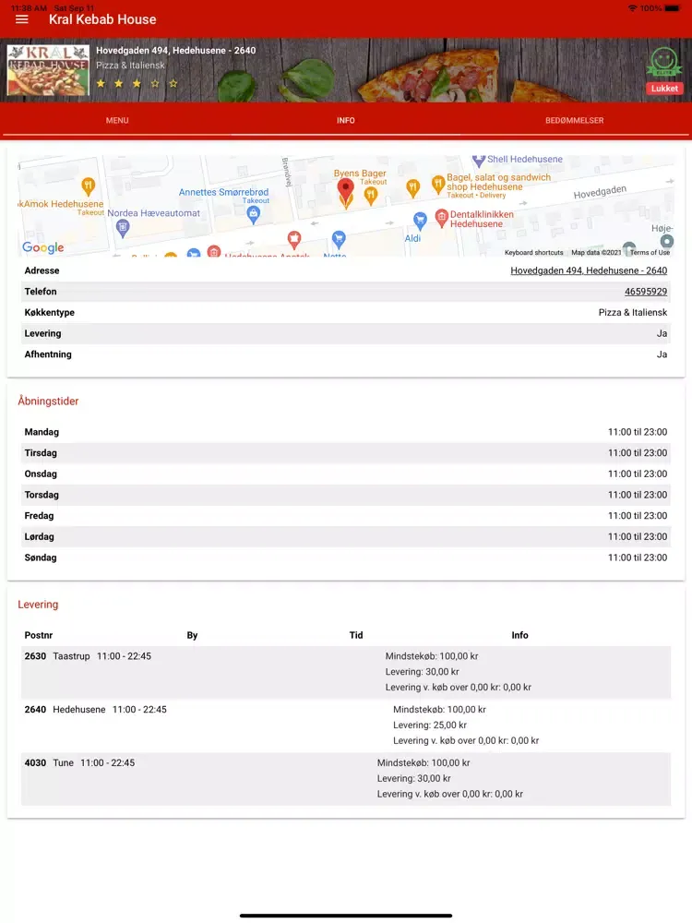This screenshot has height=923, width=692.
Task: Click delivery row for 2640 Hedehusene
Action: coord(346,725)
